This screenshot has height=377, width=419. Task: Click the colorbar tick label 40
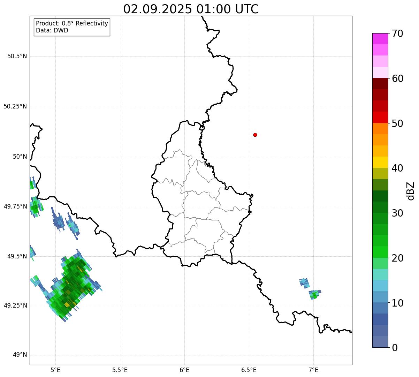pos(397,168)
